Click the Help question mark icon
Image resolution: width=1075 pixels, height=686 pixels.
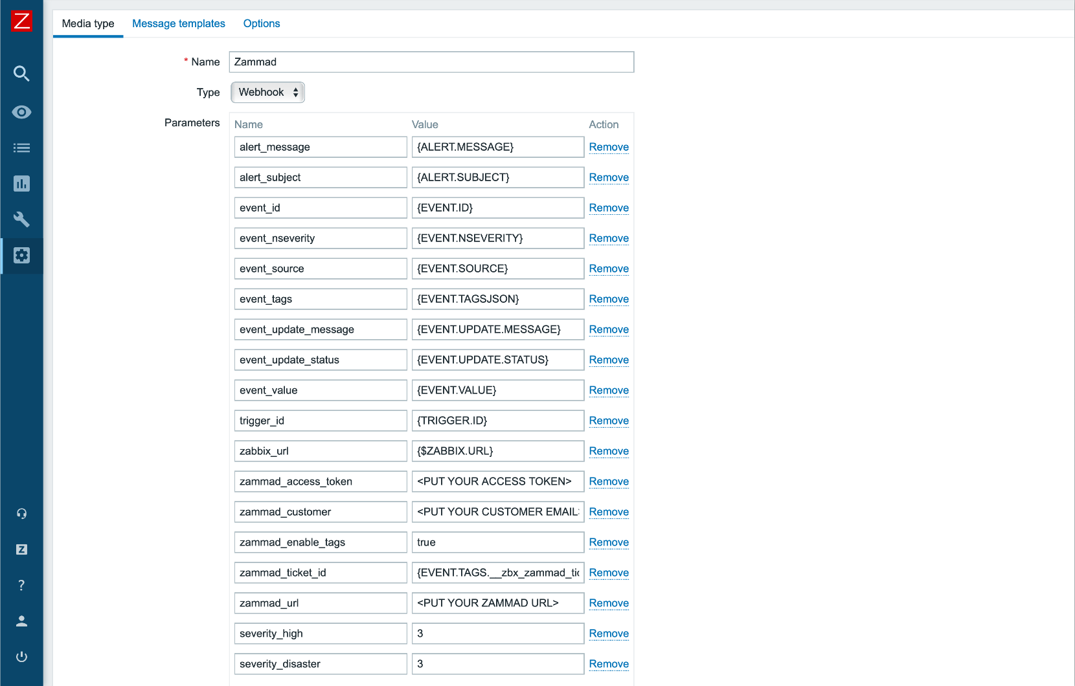(x=21, y=585)
